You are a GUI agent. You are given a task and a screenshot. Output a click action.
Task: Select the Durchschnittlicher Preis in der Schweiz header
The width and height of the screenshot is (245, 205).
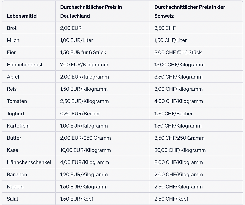point(190,11)
